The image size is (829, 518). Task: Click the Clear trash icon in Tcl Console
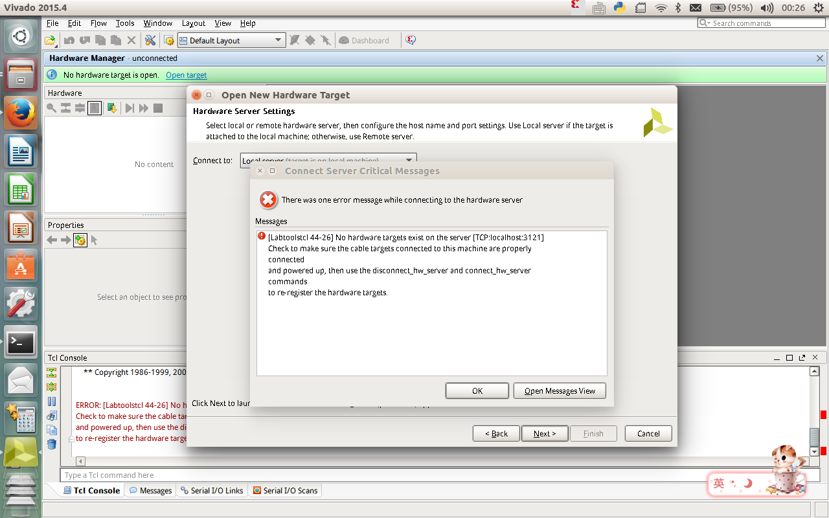(52, 444)
